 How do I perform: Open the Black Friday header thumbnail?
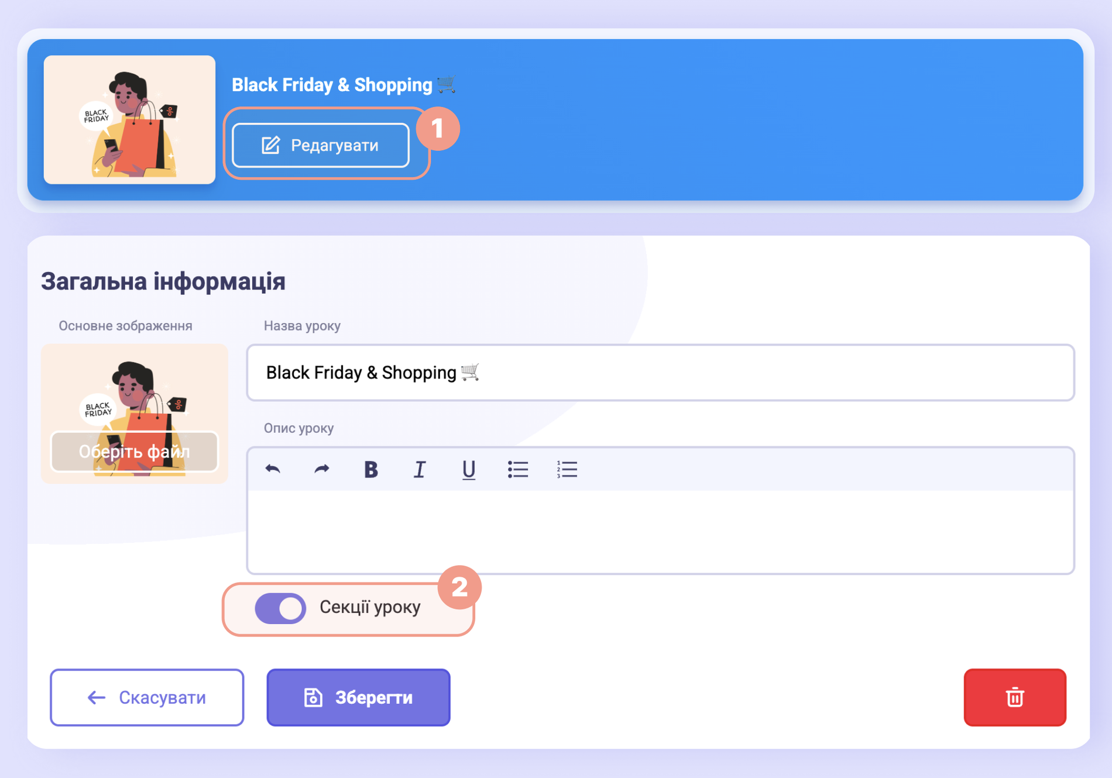coord(129,120)
